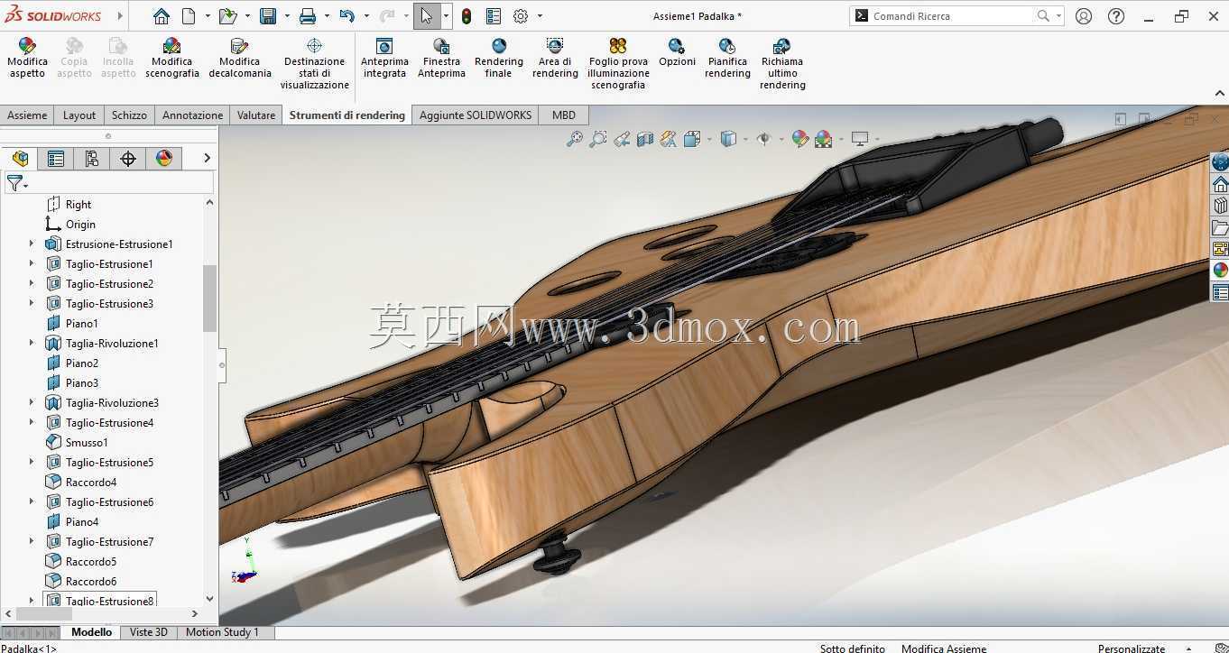
Task: Open Viste 3D bottom tab
Action: (149, 632)
